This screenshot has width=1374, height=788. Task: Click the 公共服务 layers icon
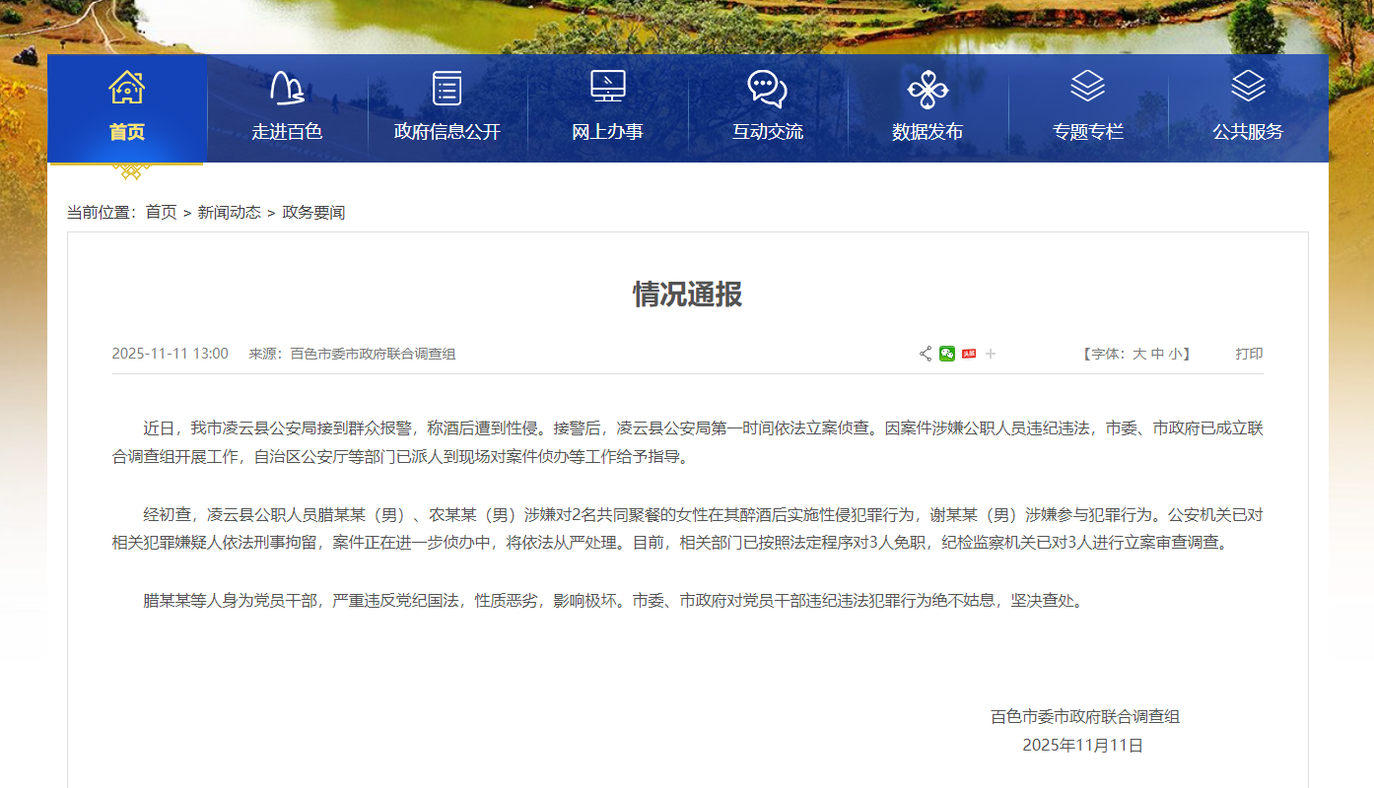(x=1248, y=87)
